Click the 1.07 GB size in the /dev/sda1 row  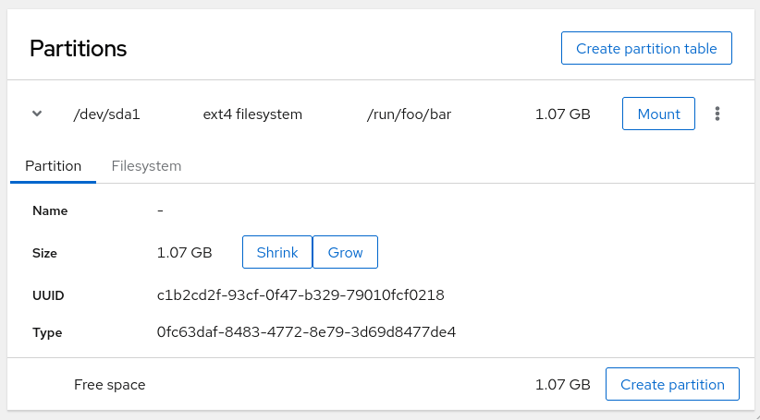tap(562, 114)
